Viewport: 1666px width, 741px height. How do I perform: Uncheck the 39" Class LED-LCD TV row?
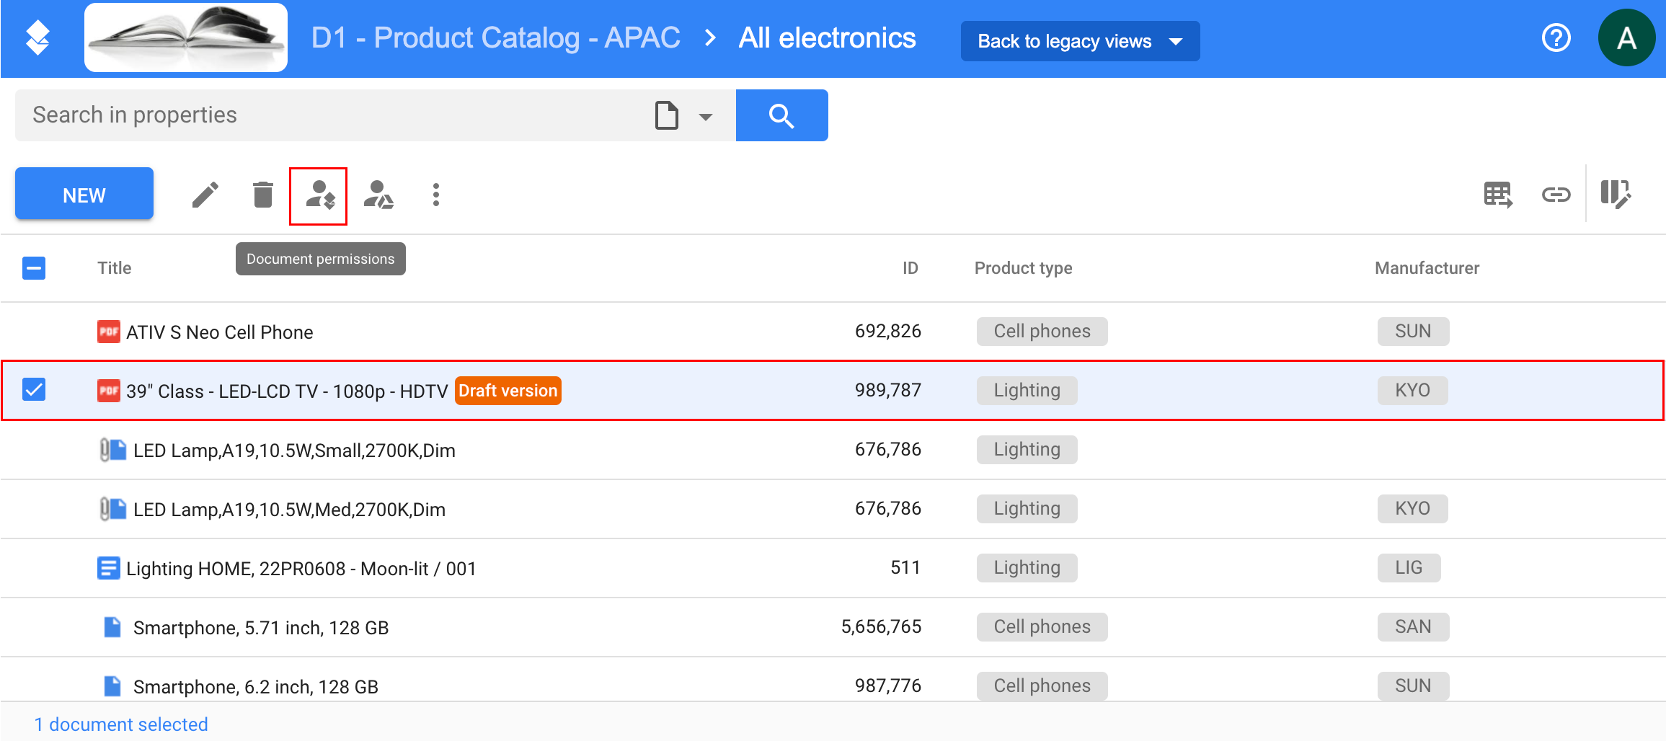pos(34,390)
